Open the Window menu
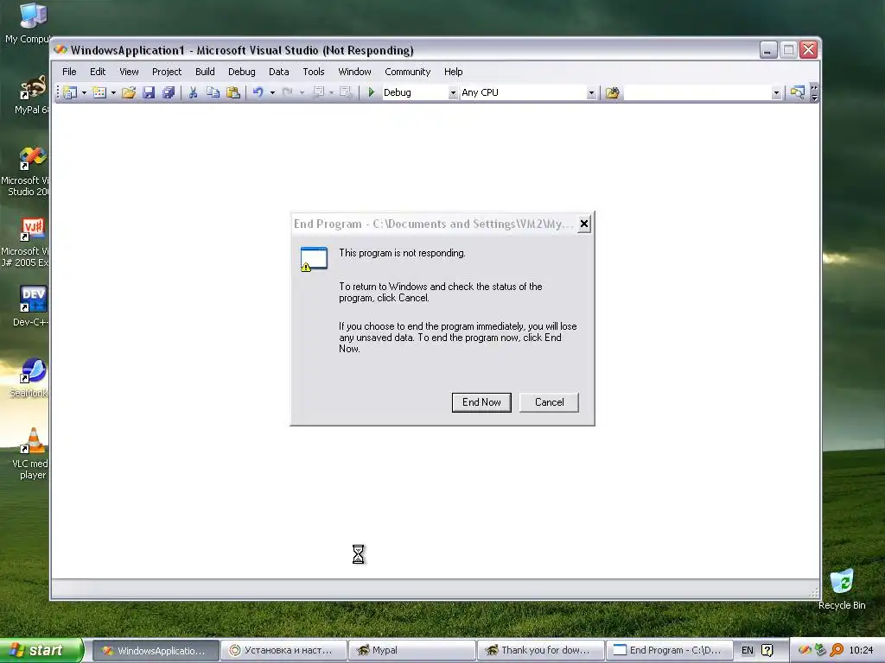Screen dimensions: 885x663 point(354,72)
